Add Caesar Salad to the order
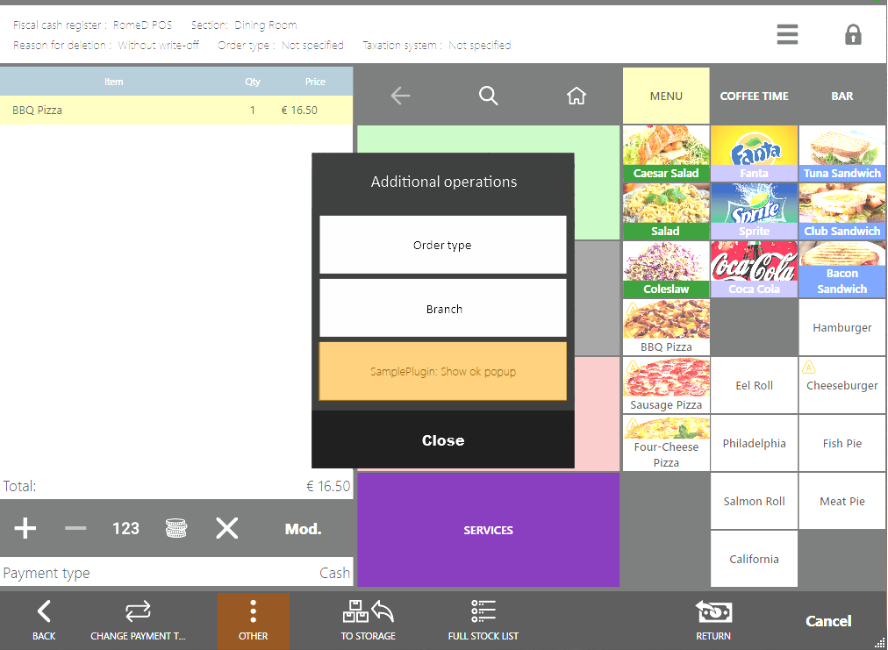Screen dimensions: 888x650 666,154
